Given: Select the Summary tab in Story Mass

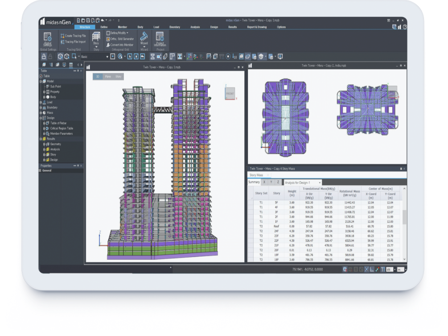Looking at the screenshot, I should coord(254,182).
